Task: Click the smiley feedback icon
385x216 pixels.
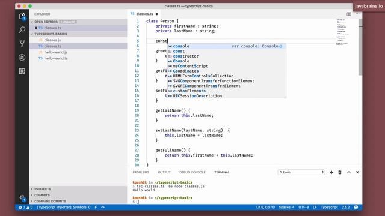Action: pyautogui.click(x=356, y=208)
